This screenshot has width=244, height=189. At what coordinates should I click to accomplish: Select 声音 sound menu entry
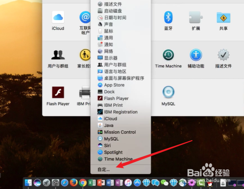120,24
